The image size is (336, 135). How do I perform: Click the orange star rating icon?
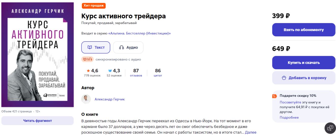(x=88, y=71)
